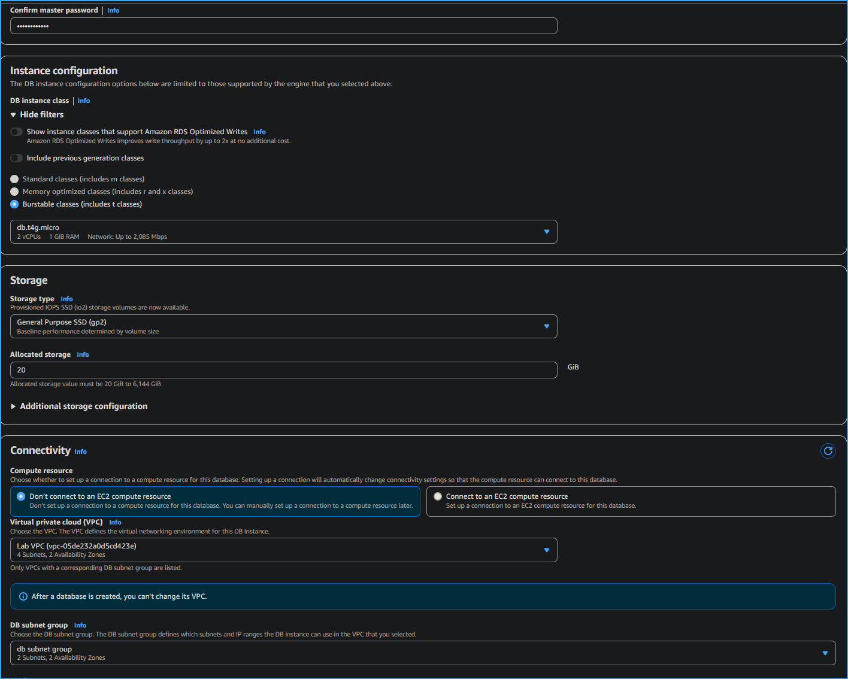Open Info beside Storage type
The width and height of the screenshot is (848, 679).
click(66, 299)
